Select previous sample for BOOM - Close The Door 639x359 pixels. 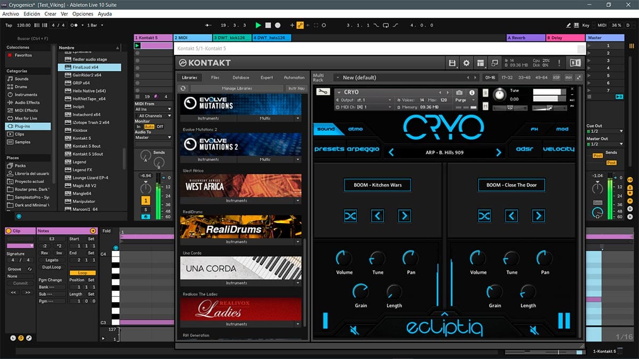tap(511, 215)
